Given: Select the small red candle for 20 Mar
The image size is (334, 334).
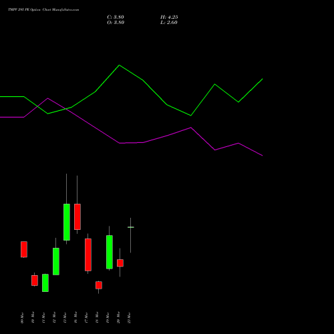Looking at the screenshot, I should click(120, 263).
